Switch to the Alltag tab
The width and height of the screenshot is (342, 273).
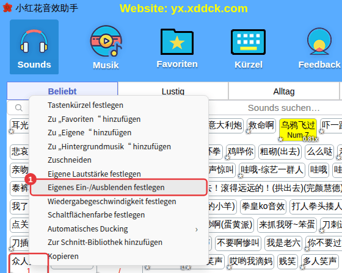[x=284, y=91]
